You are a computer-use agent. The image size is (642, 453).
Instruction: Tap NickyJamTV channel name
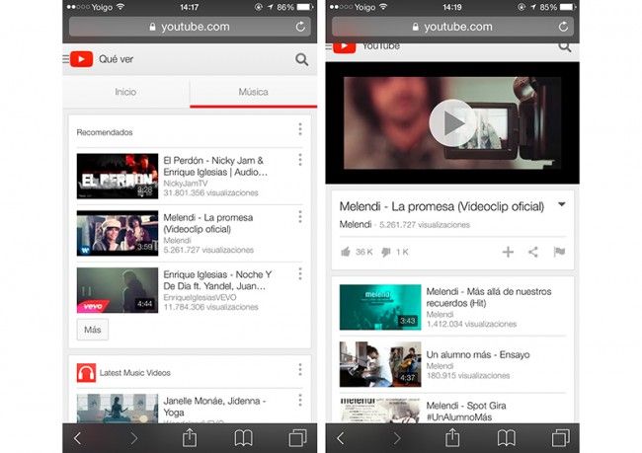[x=186, y=184]
